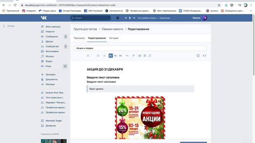The image size is (255, 143).
Task: Go to Группа для тестов breadcrumb
Action: pos(85,29)
